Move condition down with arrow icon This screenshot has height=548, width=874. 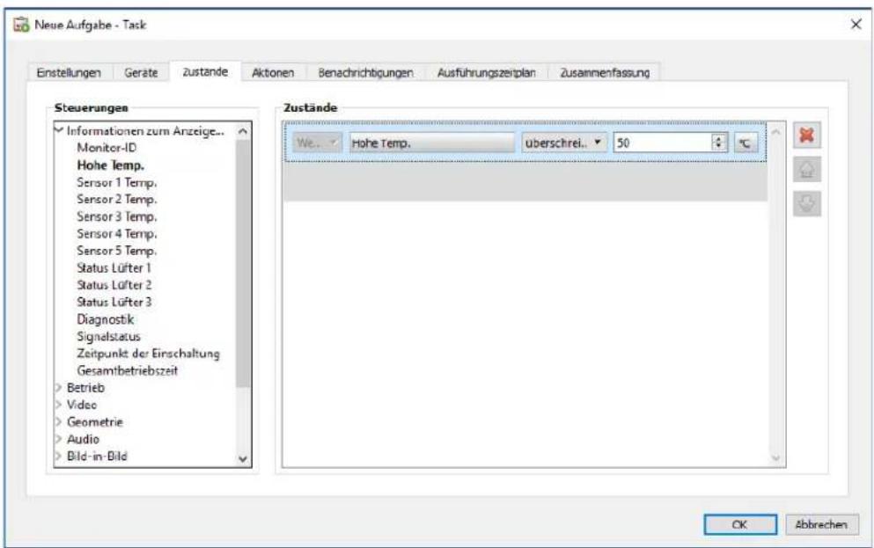point(806,203)
